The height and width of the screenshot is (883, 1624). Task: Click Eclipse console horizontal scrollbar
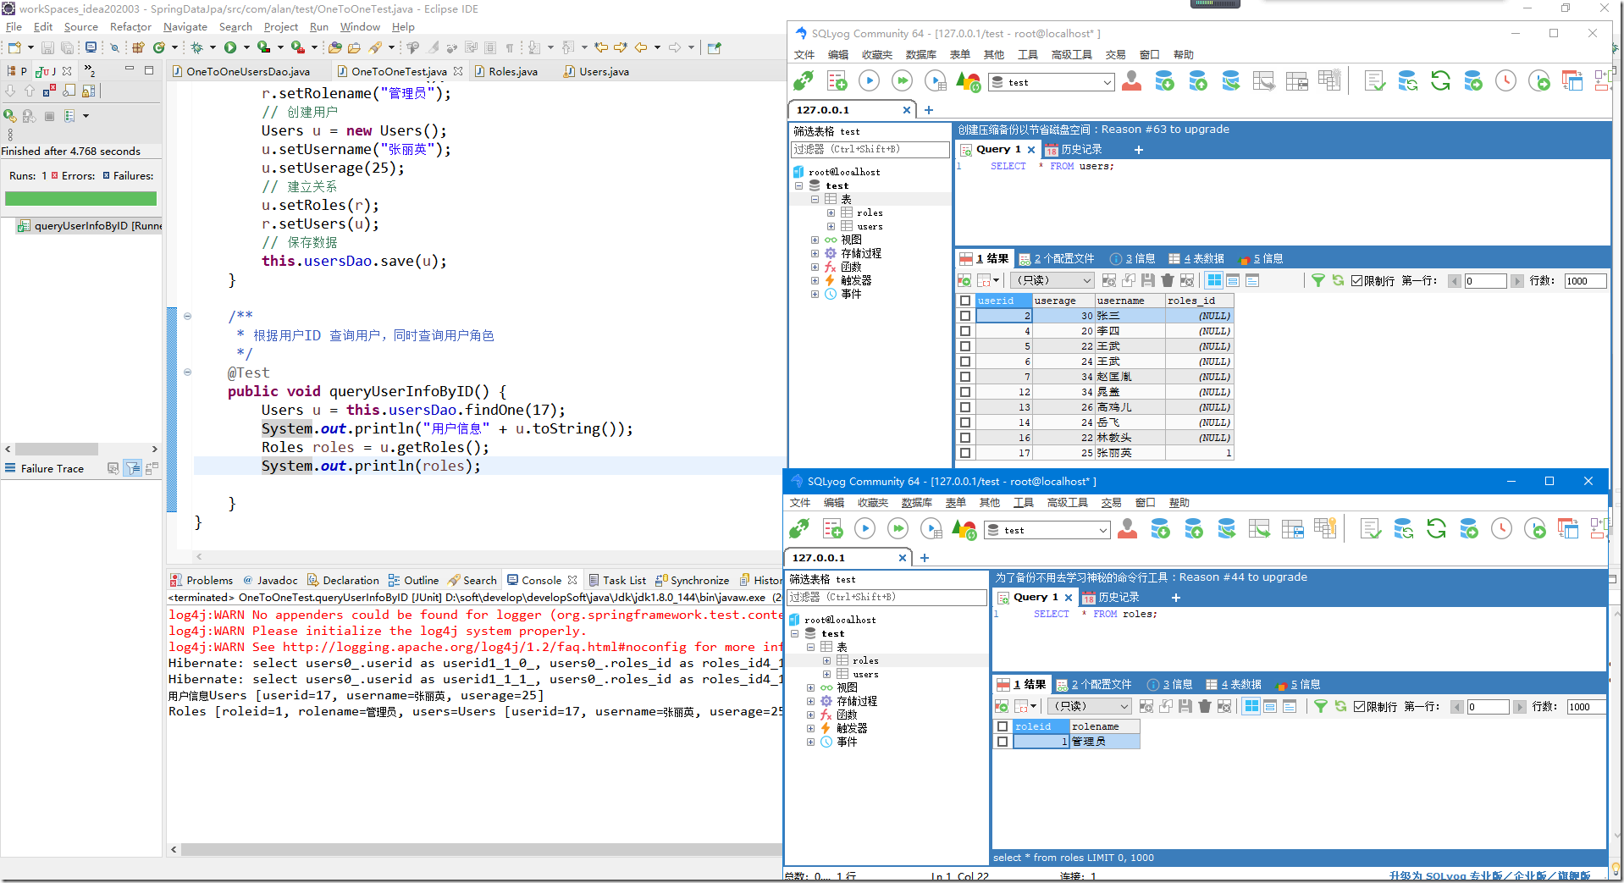point(481,849)
